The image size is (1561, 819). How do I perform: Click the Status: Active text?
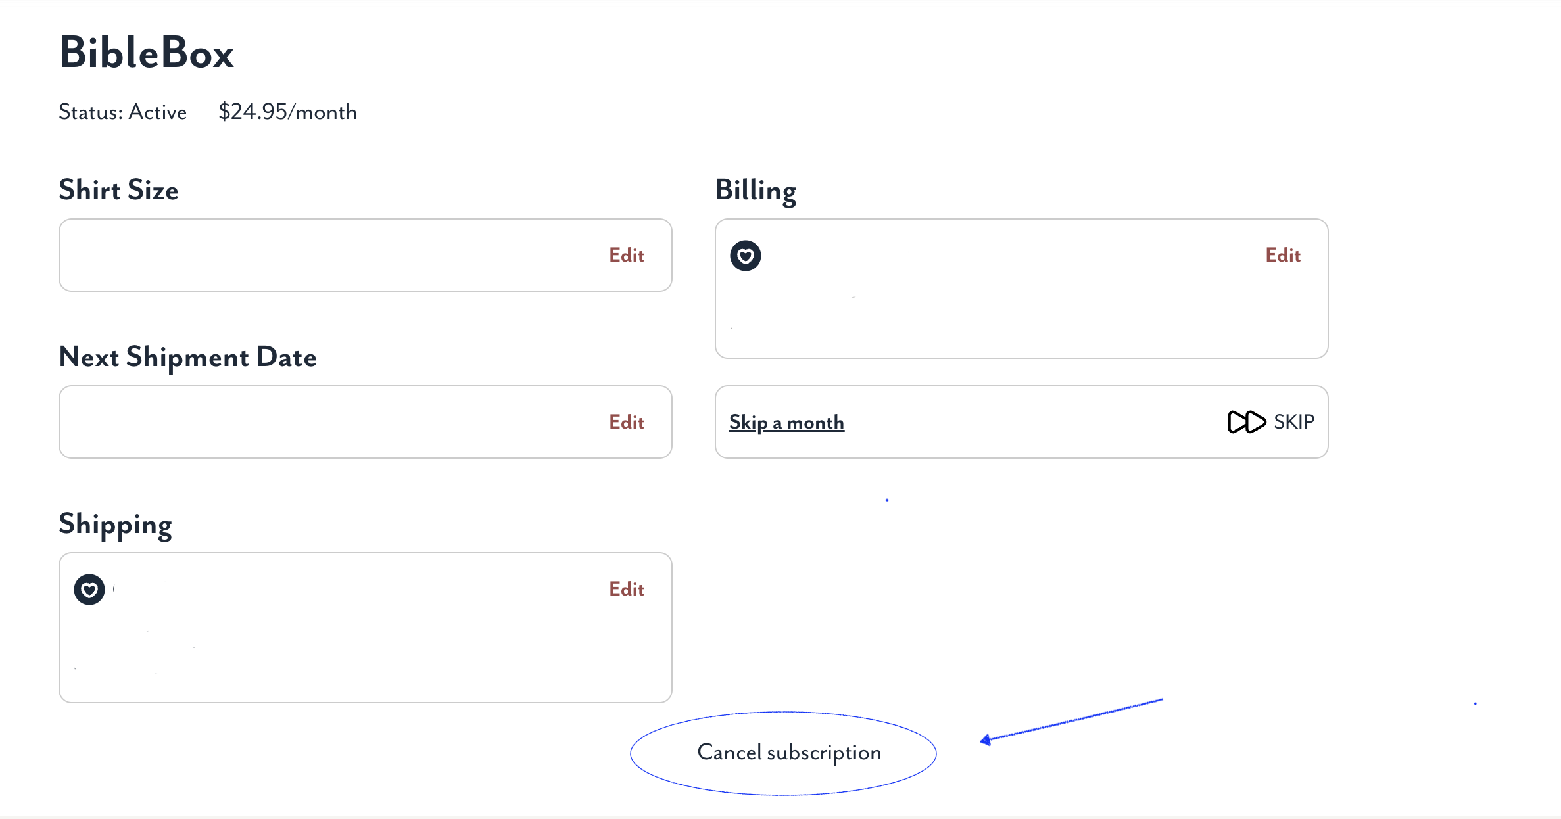(123, 112)
